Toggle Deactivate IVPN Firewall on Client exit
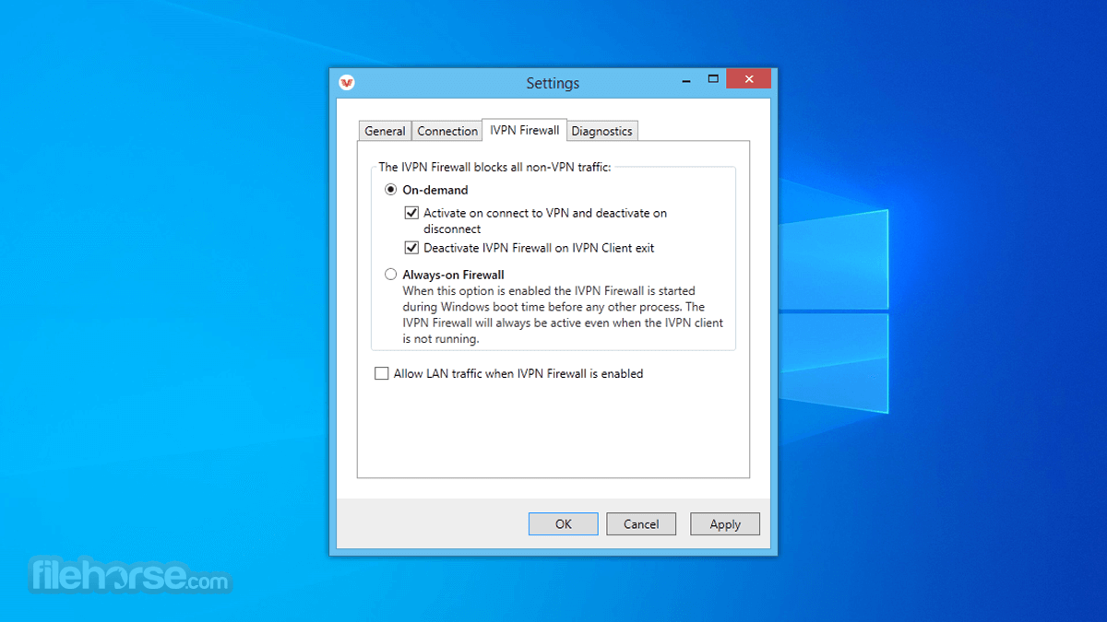Screen dimensions: 1107x622 click(x=411, y=248)
